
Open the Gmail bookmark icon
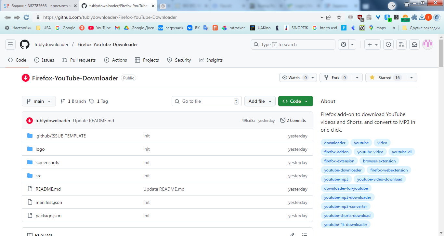(x=117, y=28)
